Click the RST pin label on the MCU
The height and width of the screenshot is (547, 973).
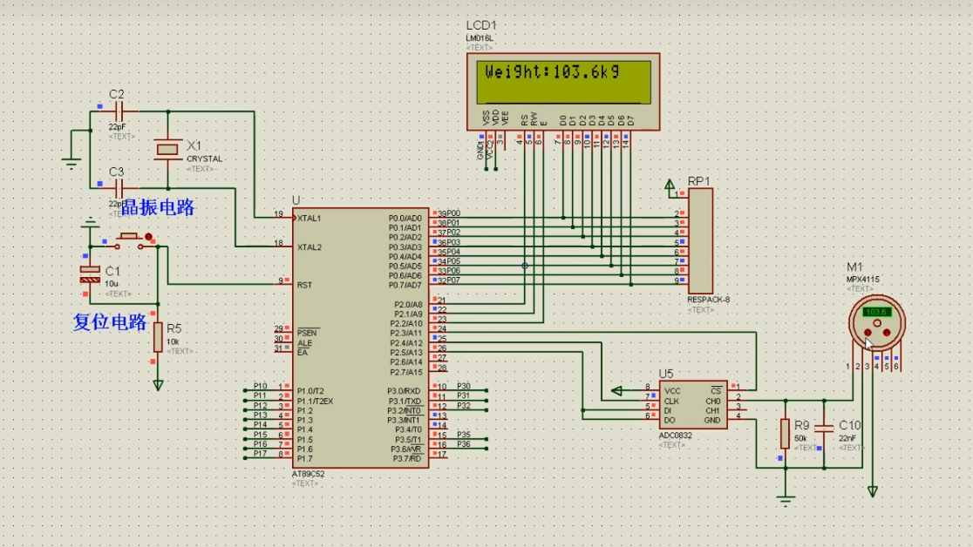click(304, 286)
